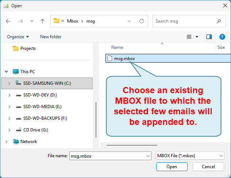Screen dimensions: 231x178
Task: Go up one folder level
Action: [x=42, y=21]
